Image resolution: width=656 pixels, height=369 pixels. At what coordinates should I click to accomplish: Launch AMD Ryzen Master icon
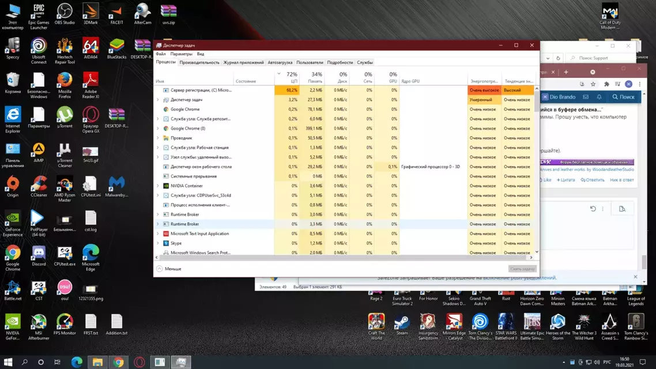pos(65,189)
